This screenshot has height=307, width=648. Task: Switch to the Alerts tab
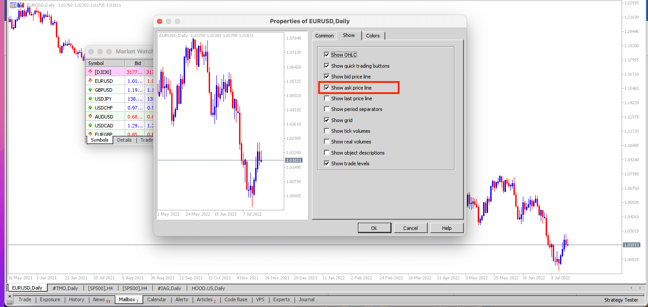[x=181, y=299]
